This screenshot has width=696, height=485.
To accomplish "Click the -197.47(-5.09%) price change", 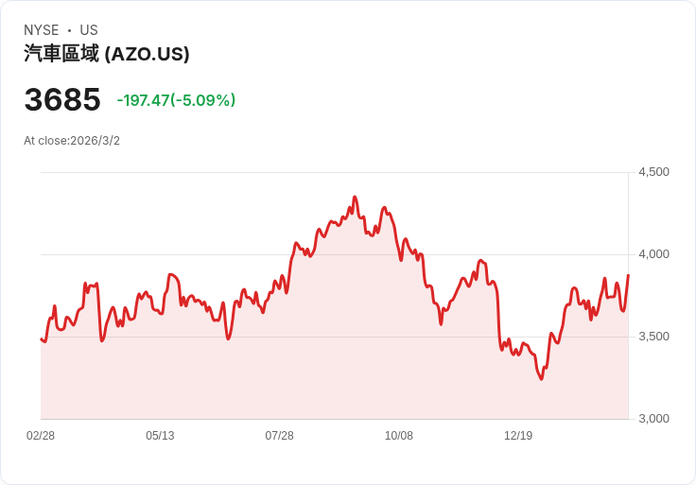I will [x=176, y=100].
